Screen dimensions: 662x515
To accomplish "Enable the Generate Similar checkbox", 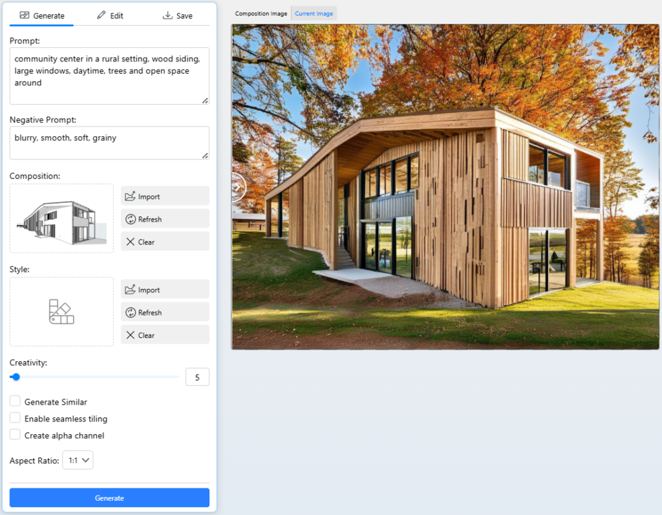I will (16, 401).
